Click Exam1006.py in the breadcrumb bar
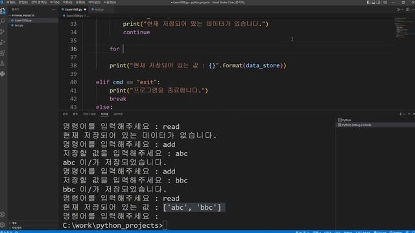The width and height of the screenshot is (415, 233). click(x=75, y=16)
